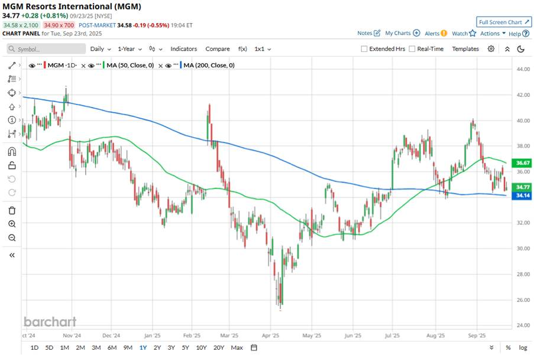Expand the 1-Year period dropdown
Screen dimensions: 534x361
129,49
